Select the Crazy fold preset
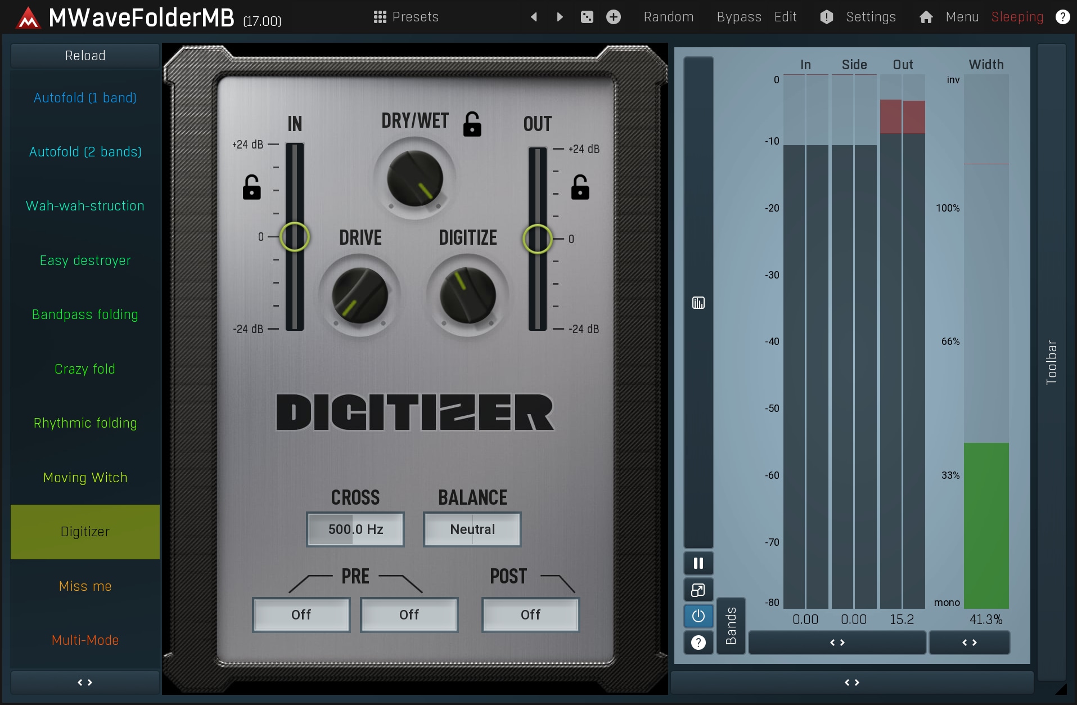 (x=85, y=369)
